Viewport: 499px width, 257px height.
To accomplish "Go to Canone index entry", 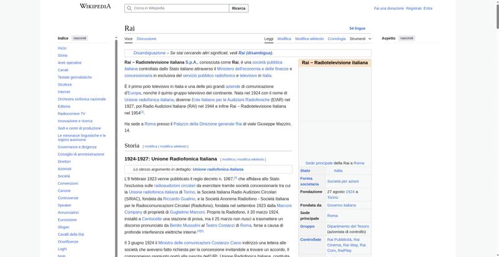I will (64, 191).
